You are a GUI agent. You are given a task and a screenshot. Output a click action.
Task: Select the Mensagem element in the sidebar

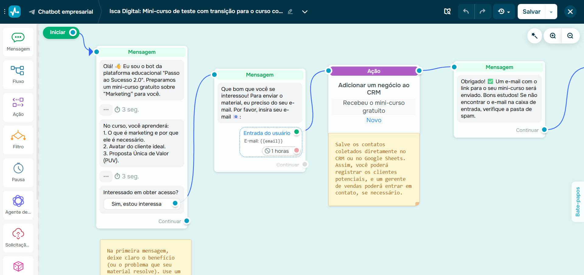[18, 42]
